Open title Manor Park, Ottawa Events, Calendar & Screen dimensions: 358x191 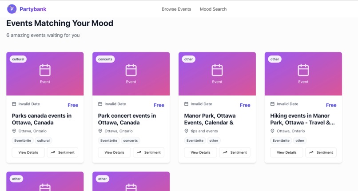tap(210, 119)
